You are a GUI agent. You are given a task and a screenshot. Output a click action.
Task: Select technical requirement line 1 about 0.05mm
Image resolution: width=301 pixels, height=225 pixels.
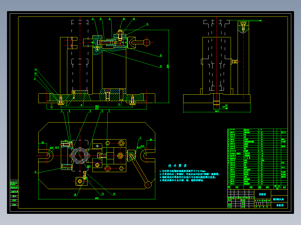coord(183,171)
